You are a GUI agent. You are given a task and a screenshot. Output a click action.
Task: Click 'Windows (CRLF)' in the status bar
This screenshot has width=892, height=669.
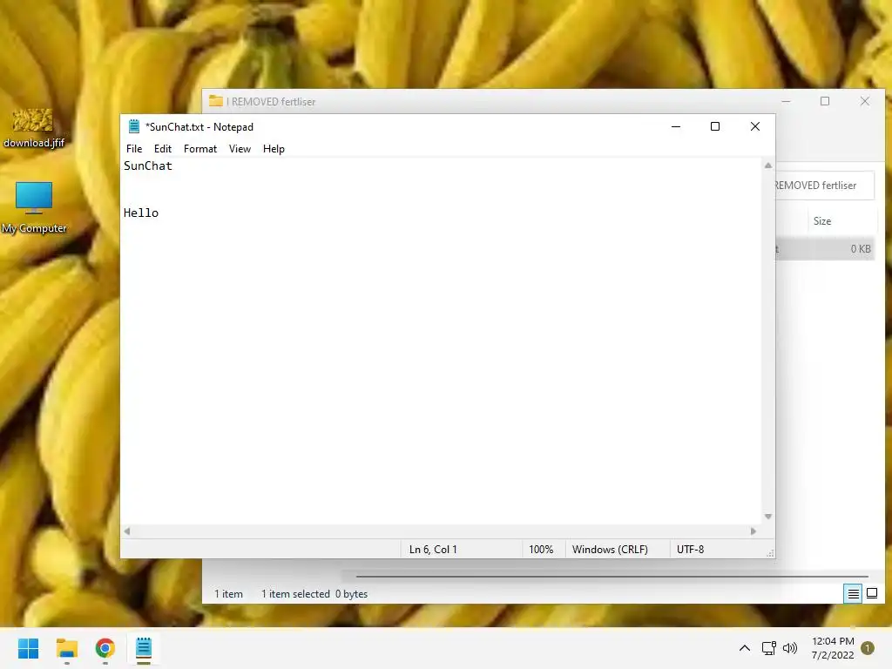click(x=610, y=550)
